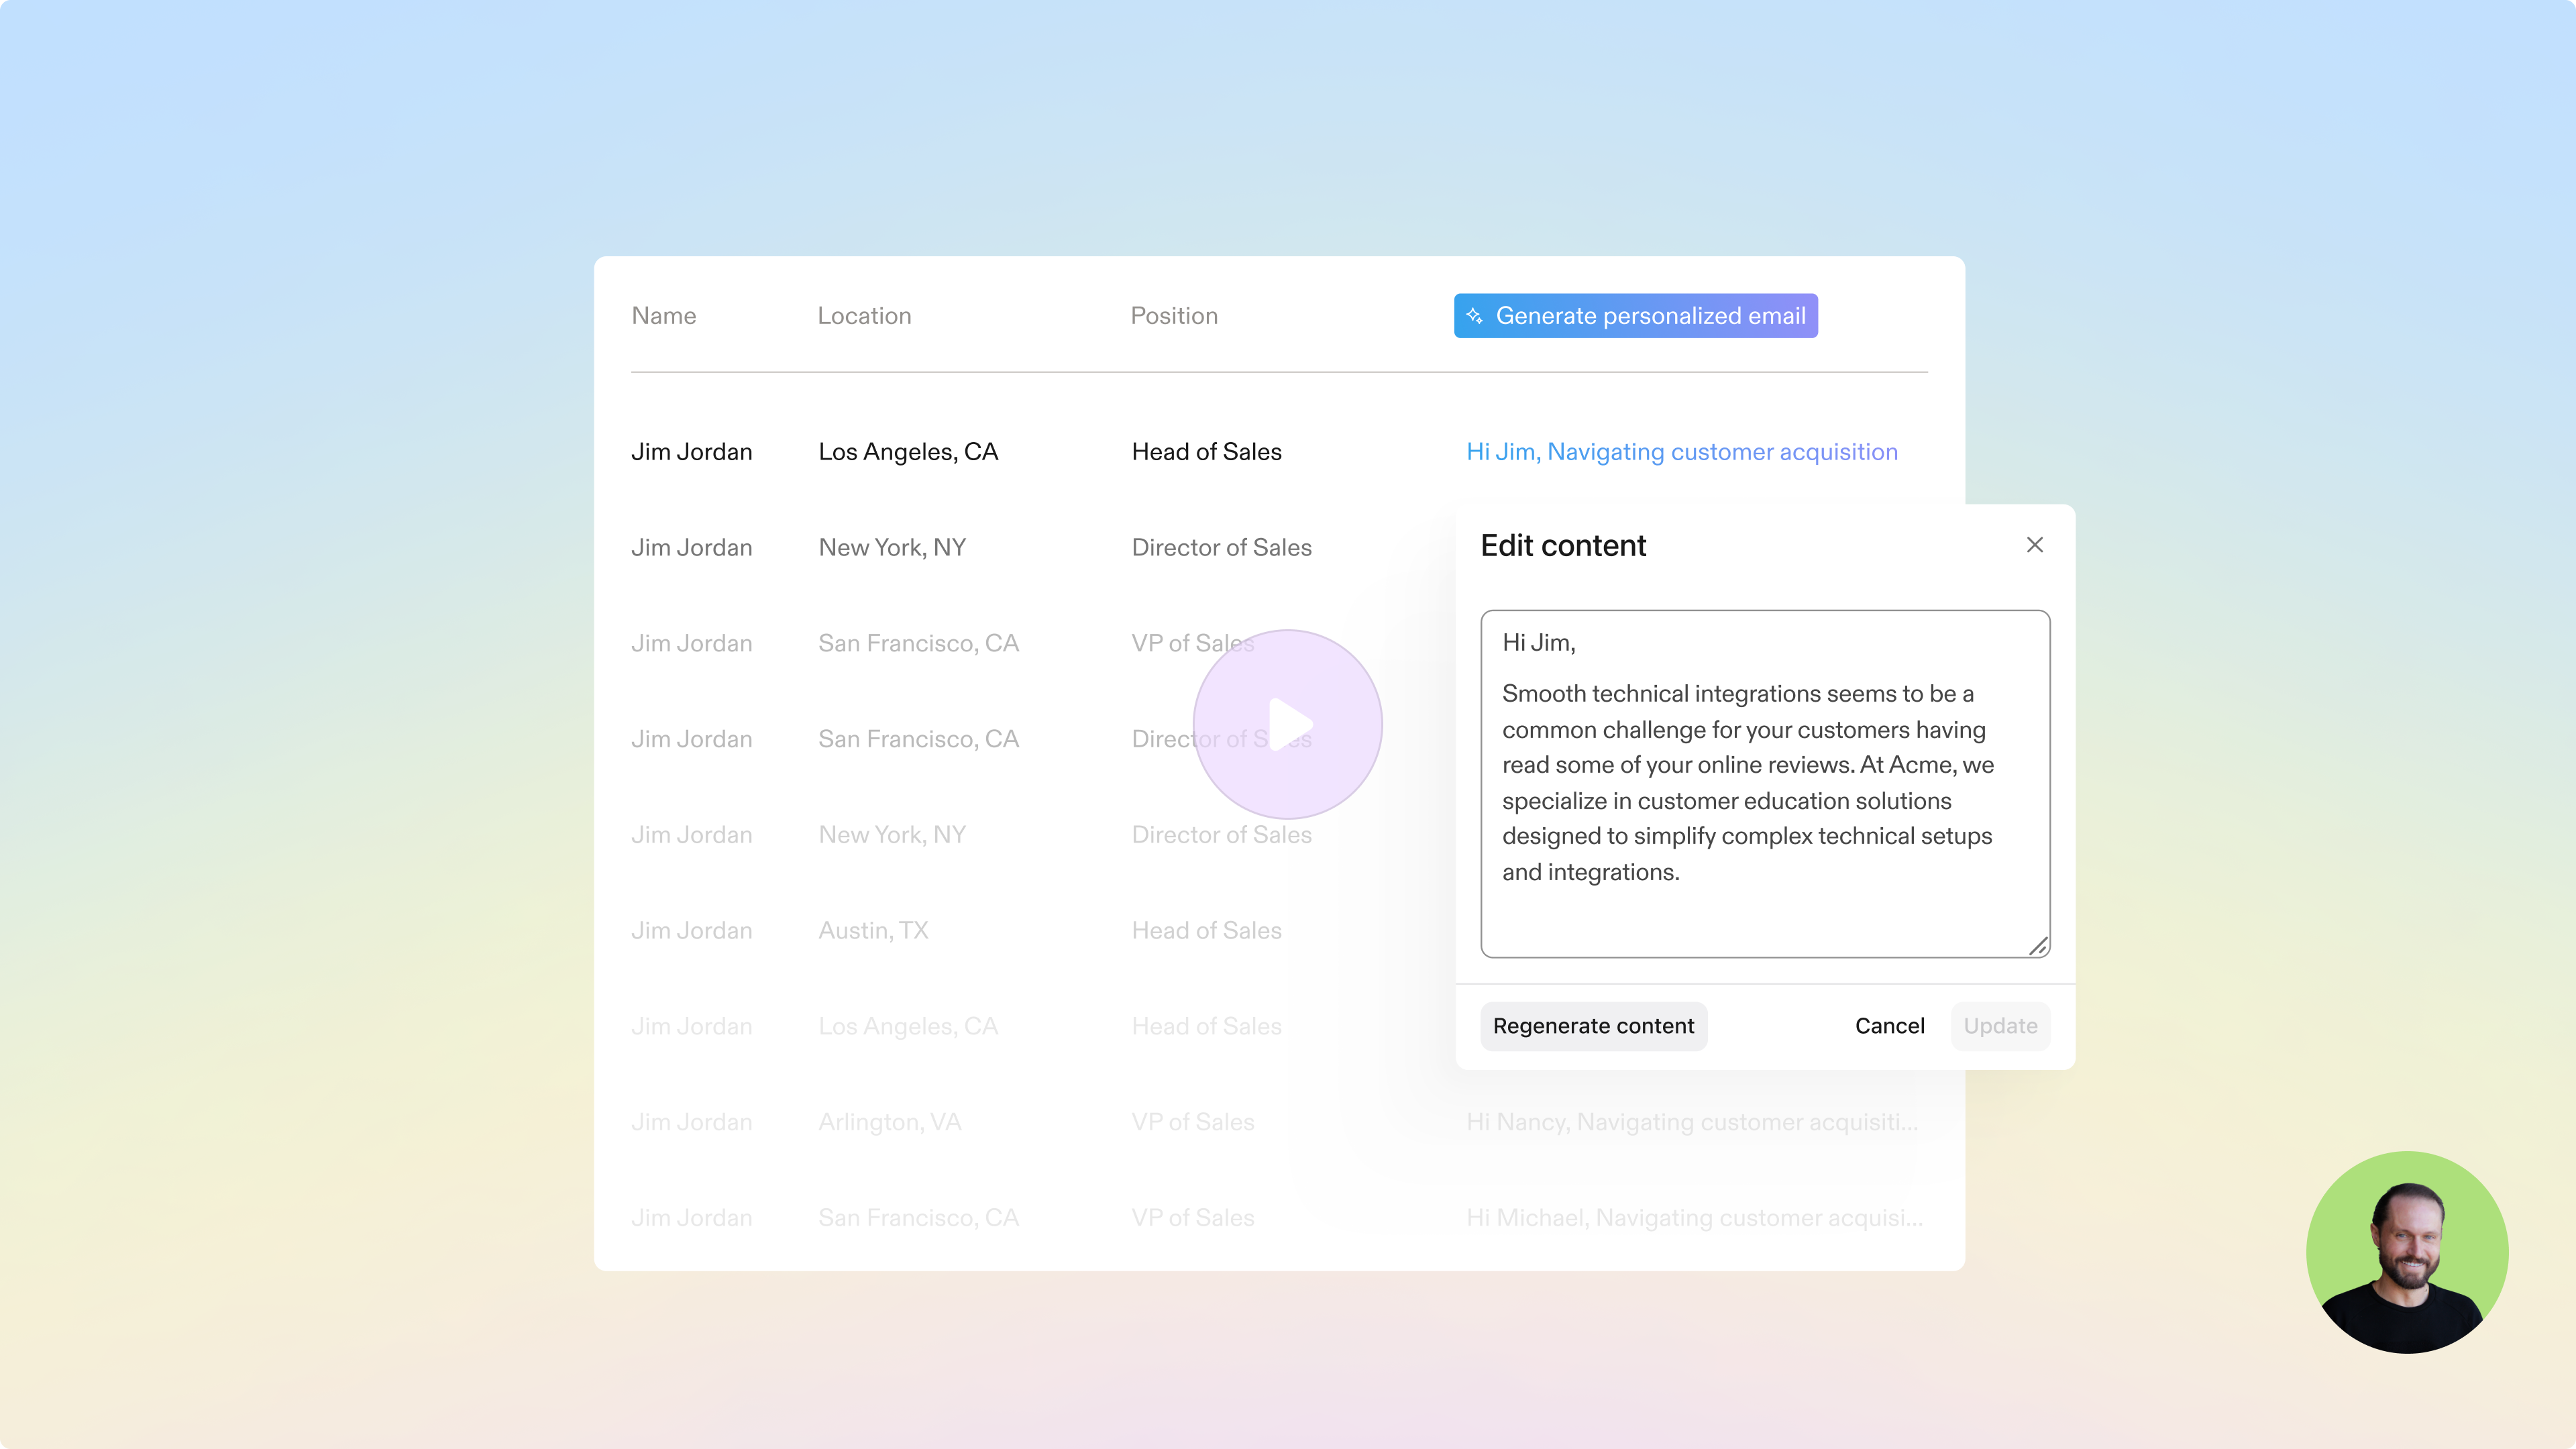Image resolution: width=2576 pixels, height=1449 pixels.
Task: Click Jim Jordan in the Austin, TX row
Action: click(691, 931)
